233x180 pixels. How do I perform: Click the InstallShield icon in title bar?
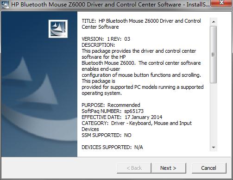(x=5, y=5)
